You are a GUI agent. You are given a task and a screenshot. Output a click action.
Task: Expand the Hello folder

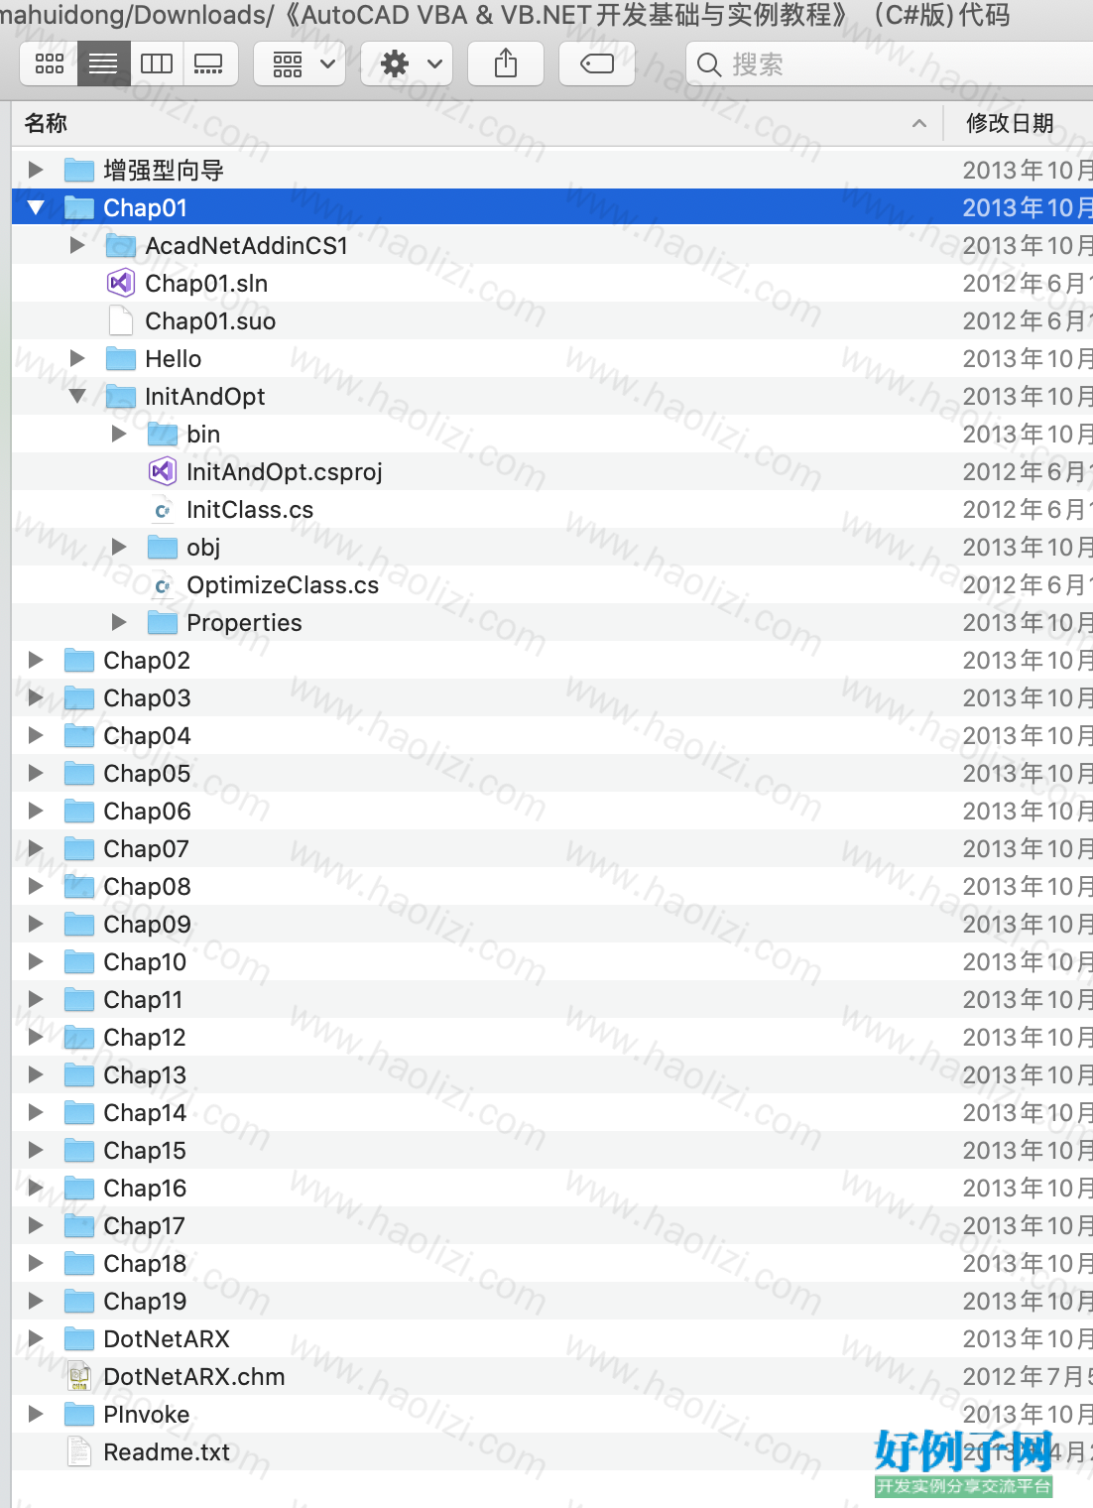click(x=77, y=358)
